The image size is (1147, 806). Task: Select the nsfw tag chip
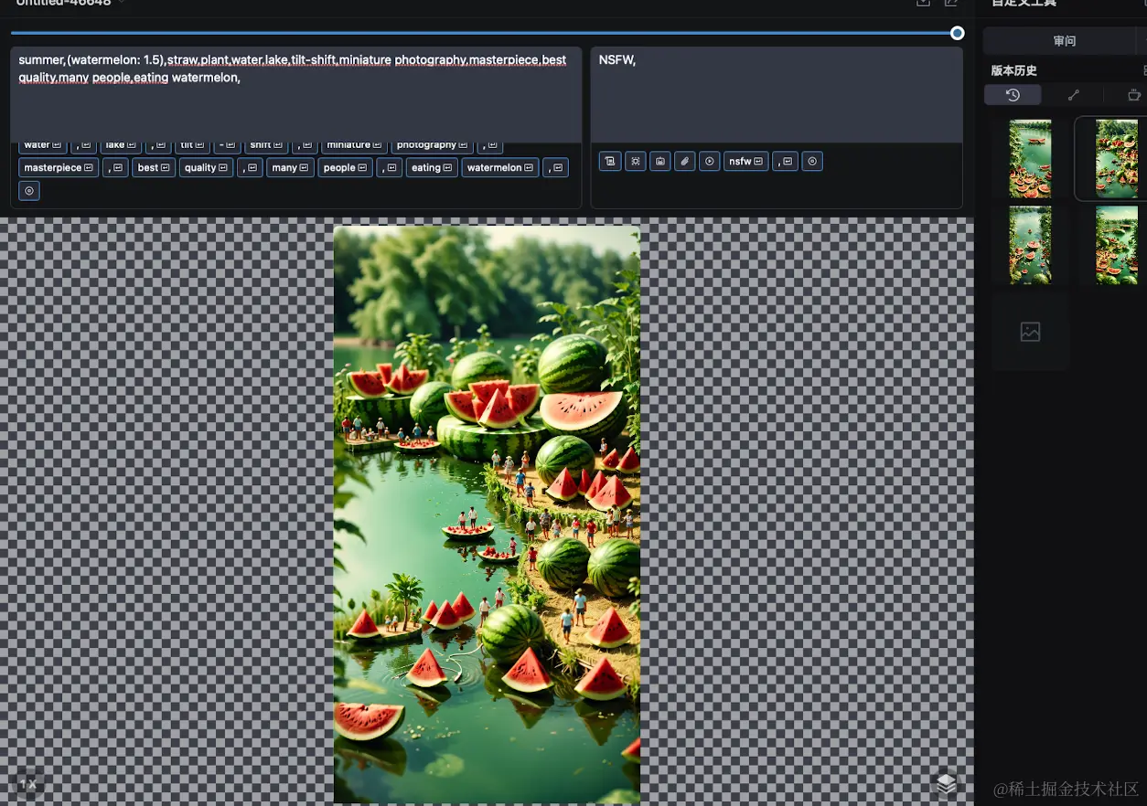point(745,162)
